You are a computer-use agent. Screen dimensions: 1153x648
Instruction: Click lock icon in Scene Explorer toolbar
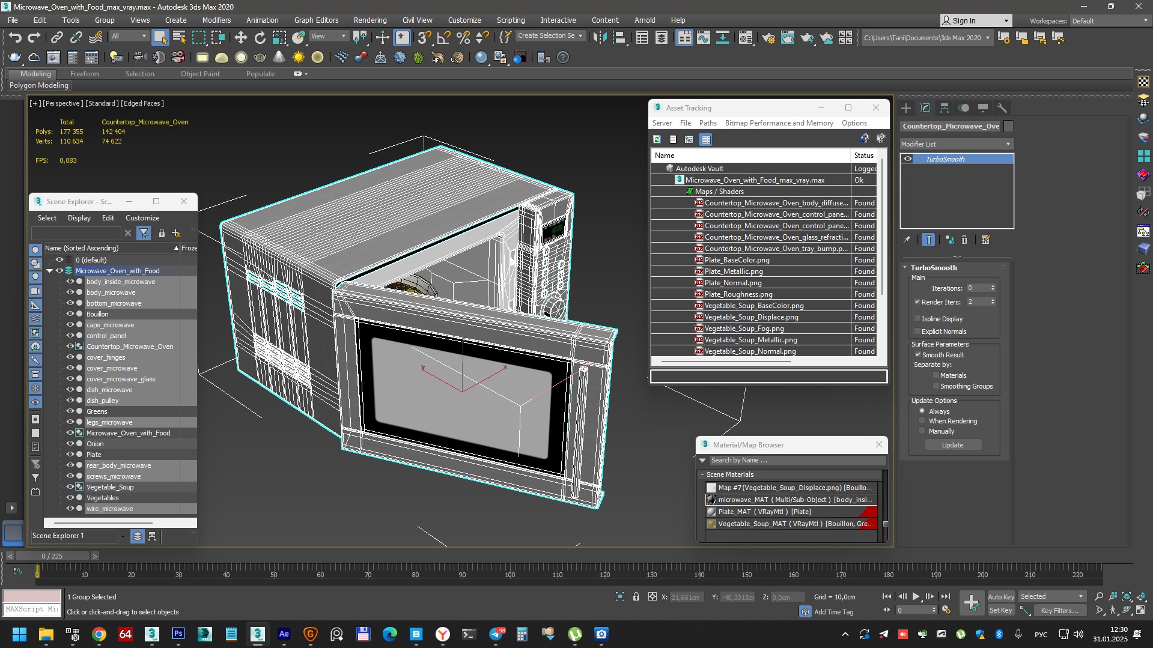click(162, 233)
